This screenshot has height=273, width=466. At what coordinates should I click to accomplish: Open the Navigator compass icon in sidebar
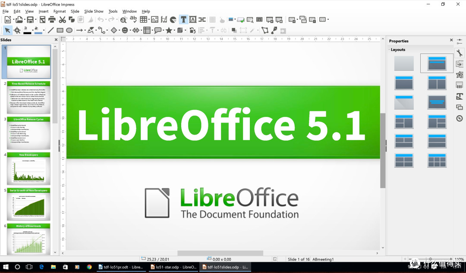coord(460,118)
